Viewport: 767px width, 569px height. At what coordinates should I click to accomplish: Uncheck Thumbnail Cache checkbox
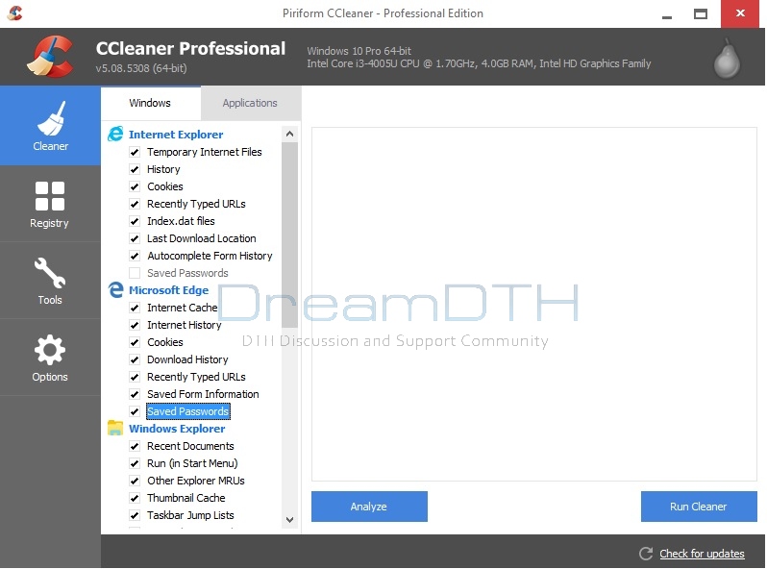point(135,498)
